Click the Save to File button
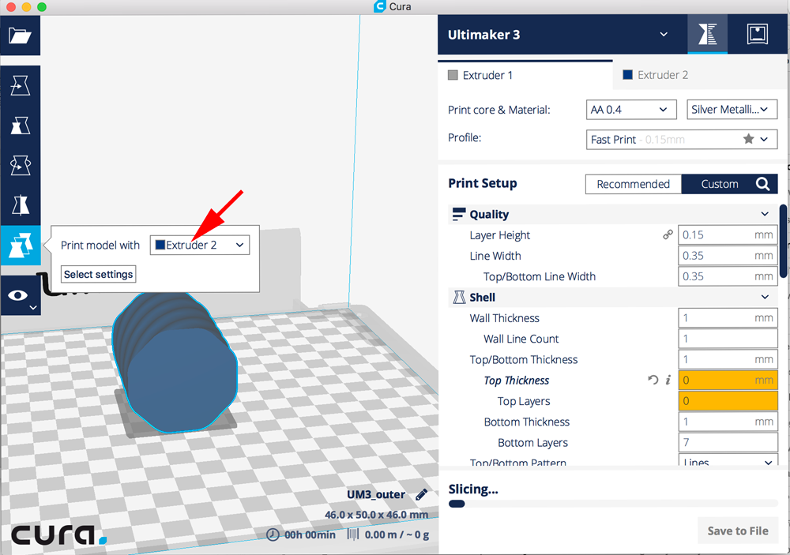 point(738,531)
